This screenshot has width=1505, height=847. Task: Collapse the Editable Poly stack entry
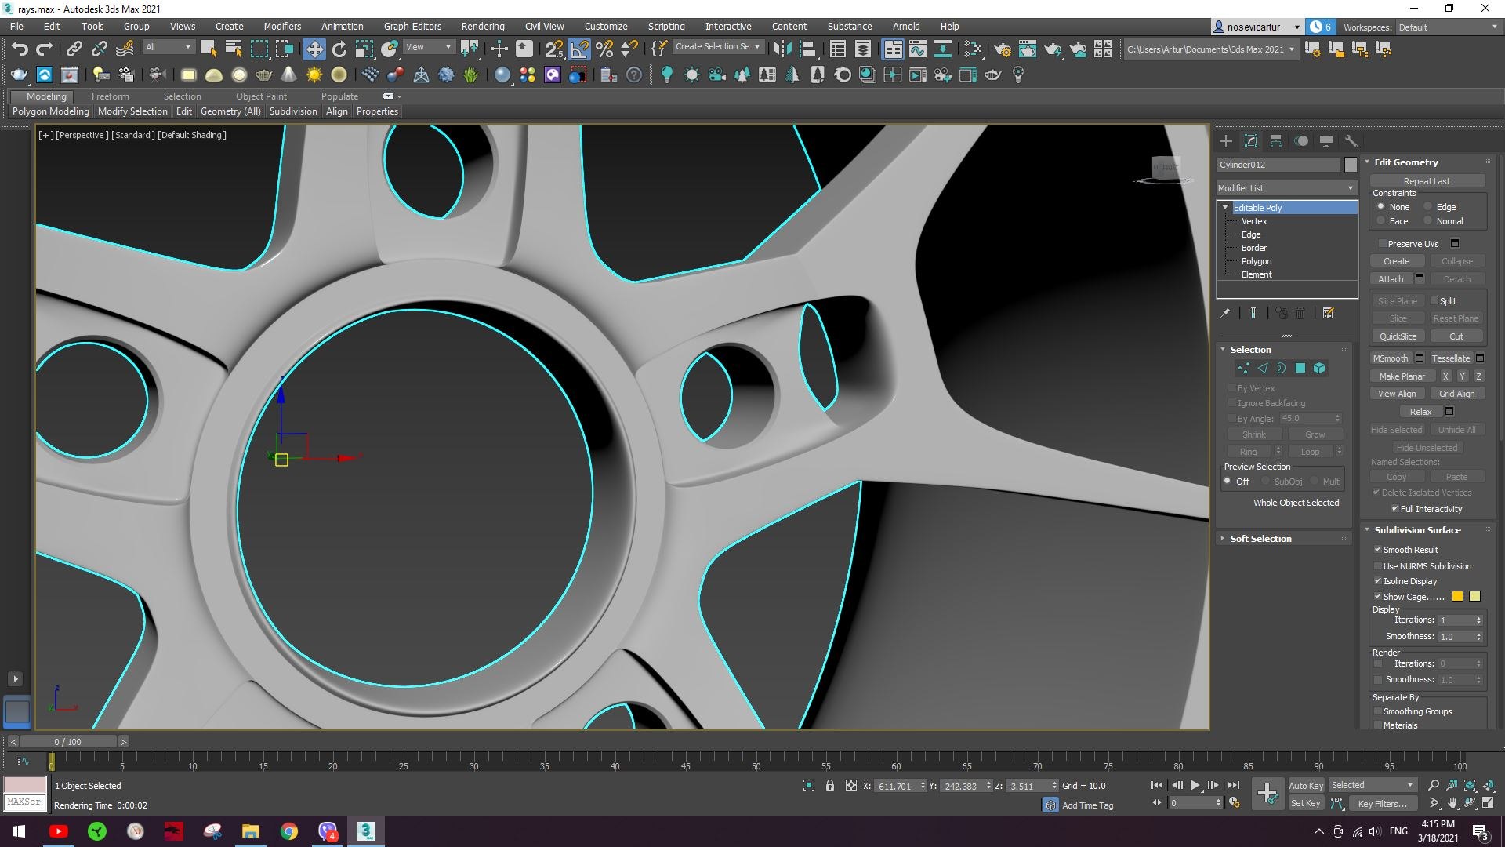point(1225,207)
